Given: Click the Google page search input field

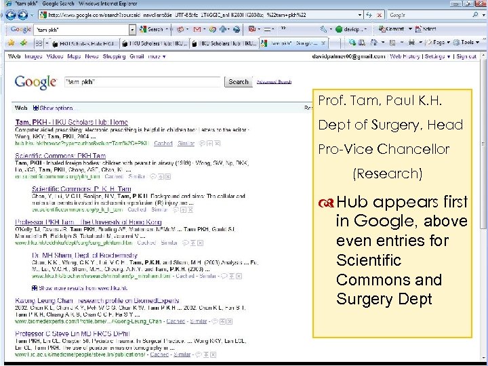Looking at the screenshot, I should pyautogui.click(x=143, y=82).
